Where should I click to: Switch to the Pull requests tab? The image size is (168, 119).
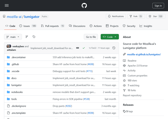point(53,26)
